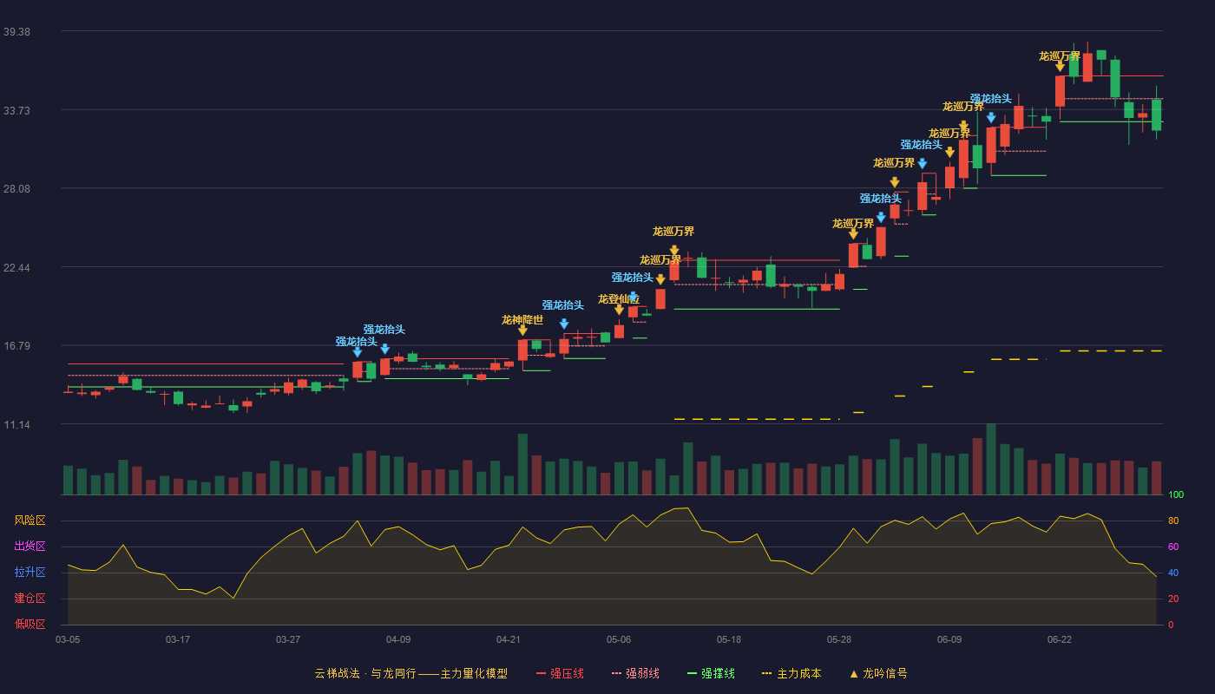Image resolution: width=1215 pixels, height=694 pixels.
Task: Click the 40 indicator axis value
Action: [x=1173, y=573]
